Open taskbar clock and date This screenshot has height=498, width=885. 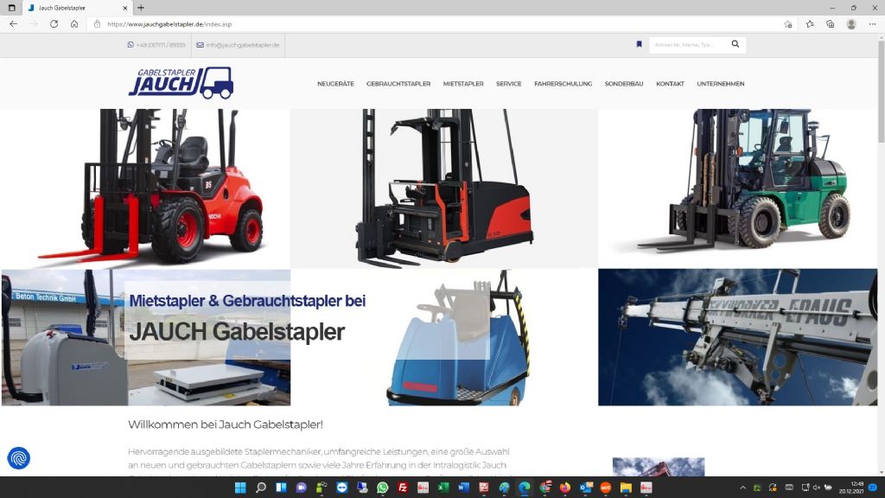pyautogui.click(x=850, y=488)
